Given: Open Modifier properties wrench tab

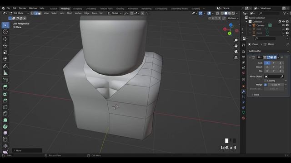Looking at the screenshot, I should 244,91.
